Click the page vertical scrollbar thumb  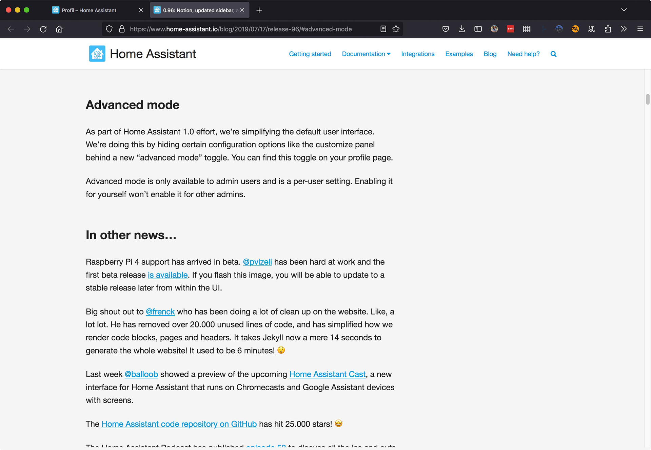[647, 99]
